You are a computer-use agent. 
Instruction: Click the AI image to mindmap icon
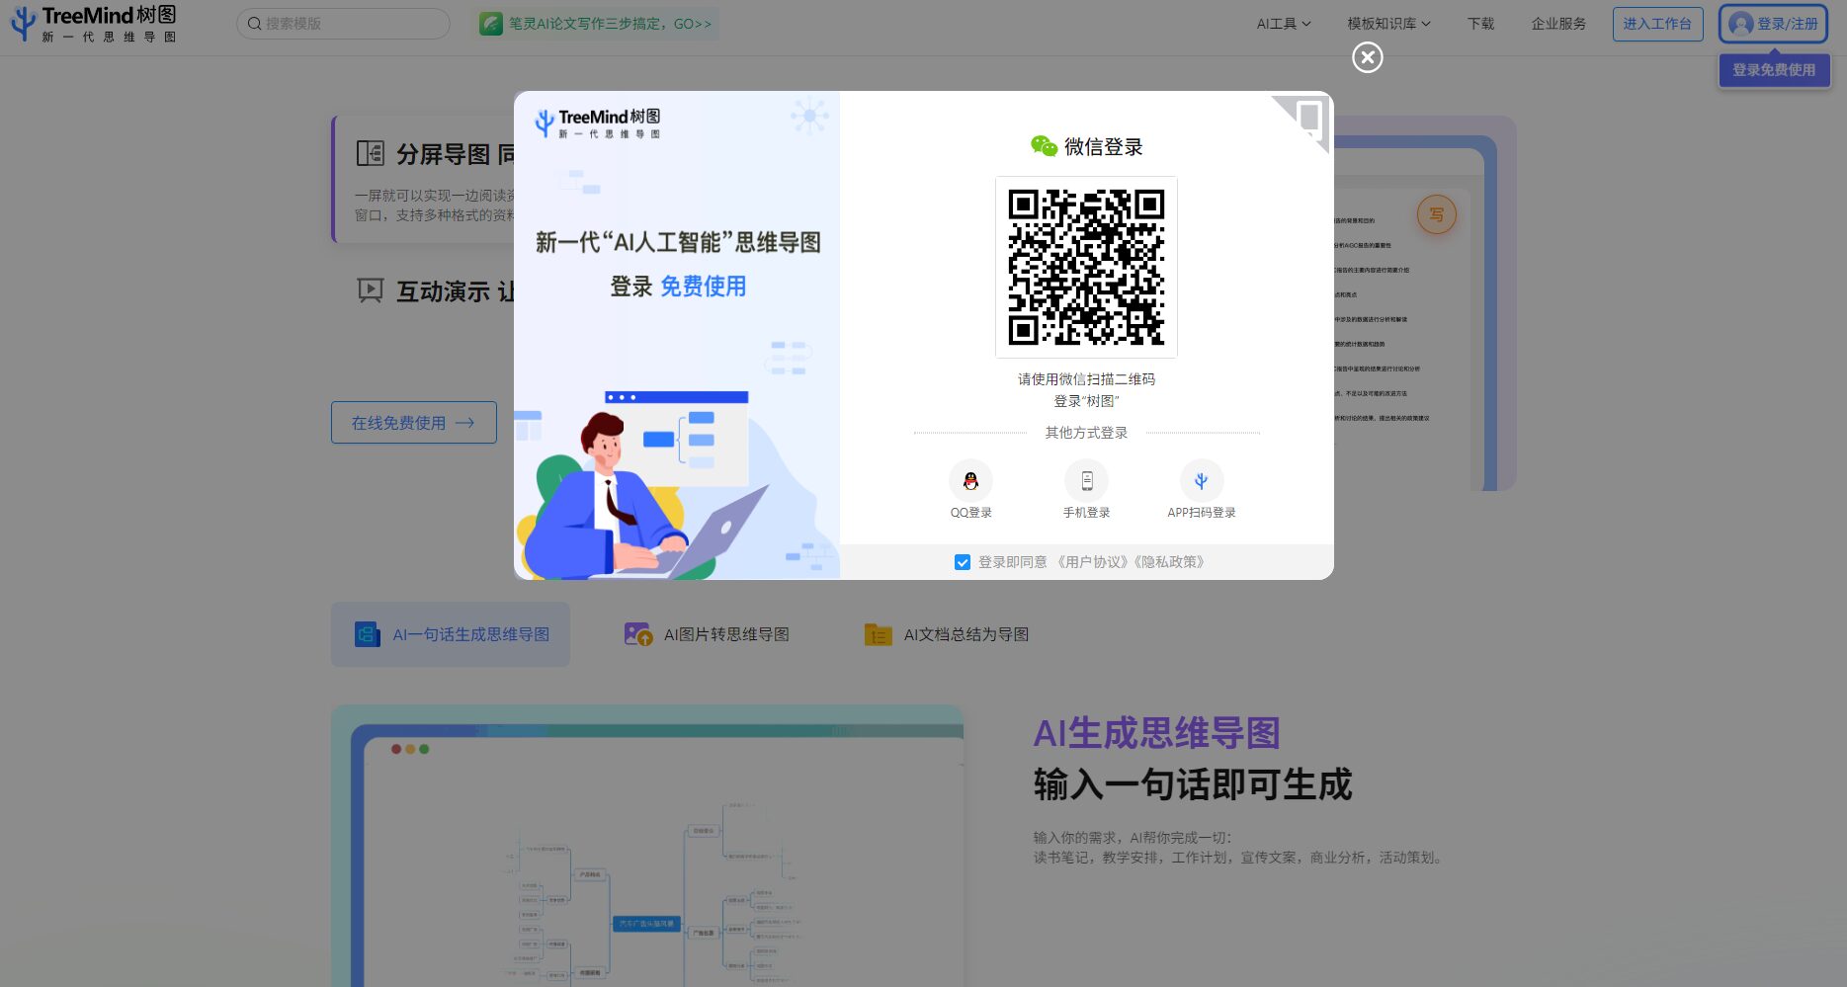coord(638,634)
